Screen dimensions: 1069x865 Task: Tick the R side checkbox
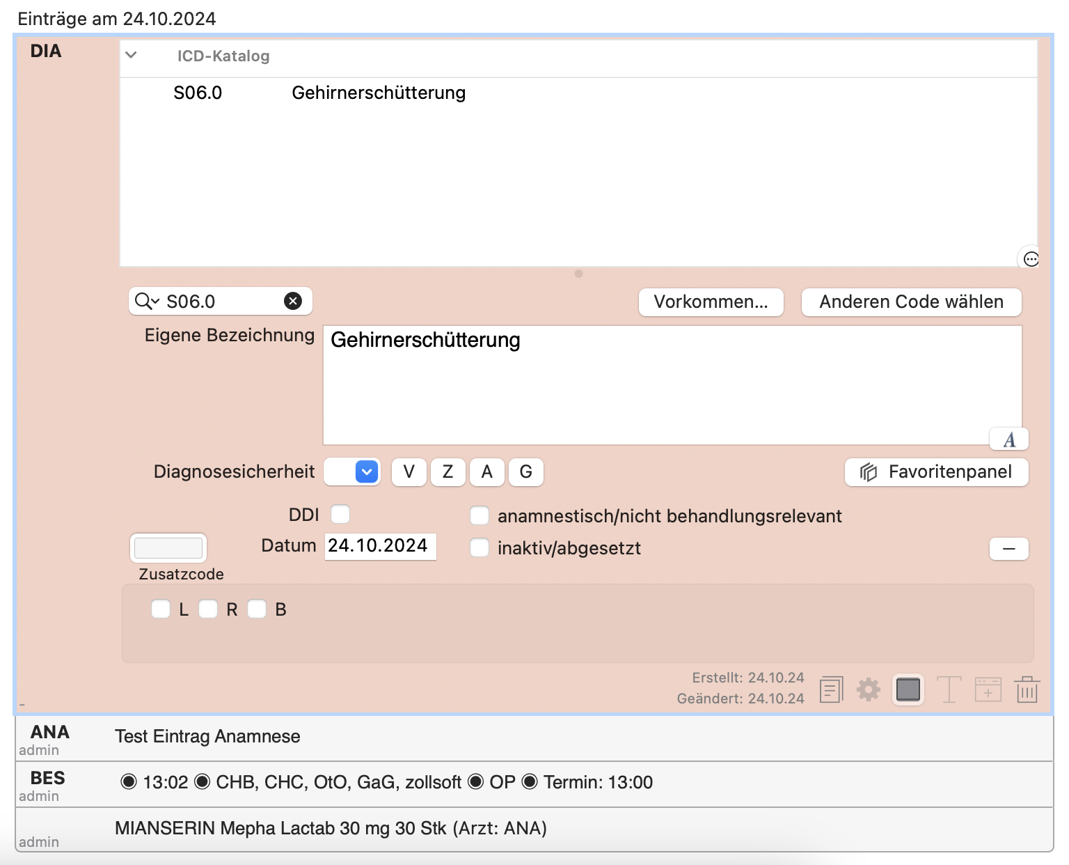(x=208, y=609)
